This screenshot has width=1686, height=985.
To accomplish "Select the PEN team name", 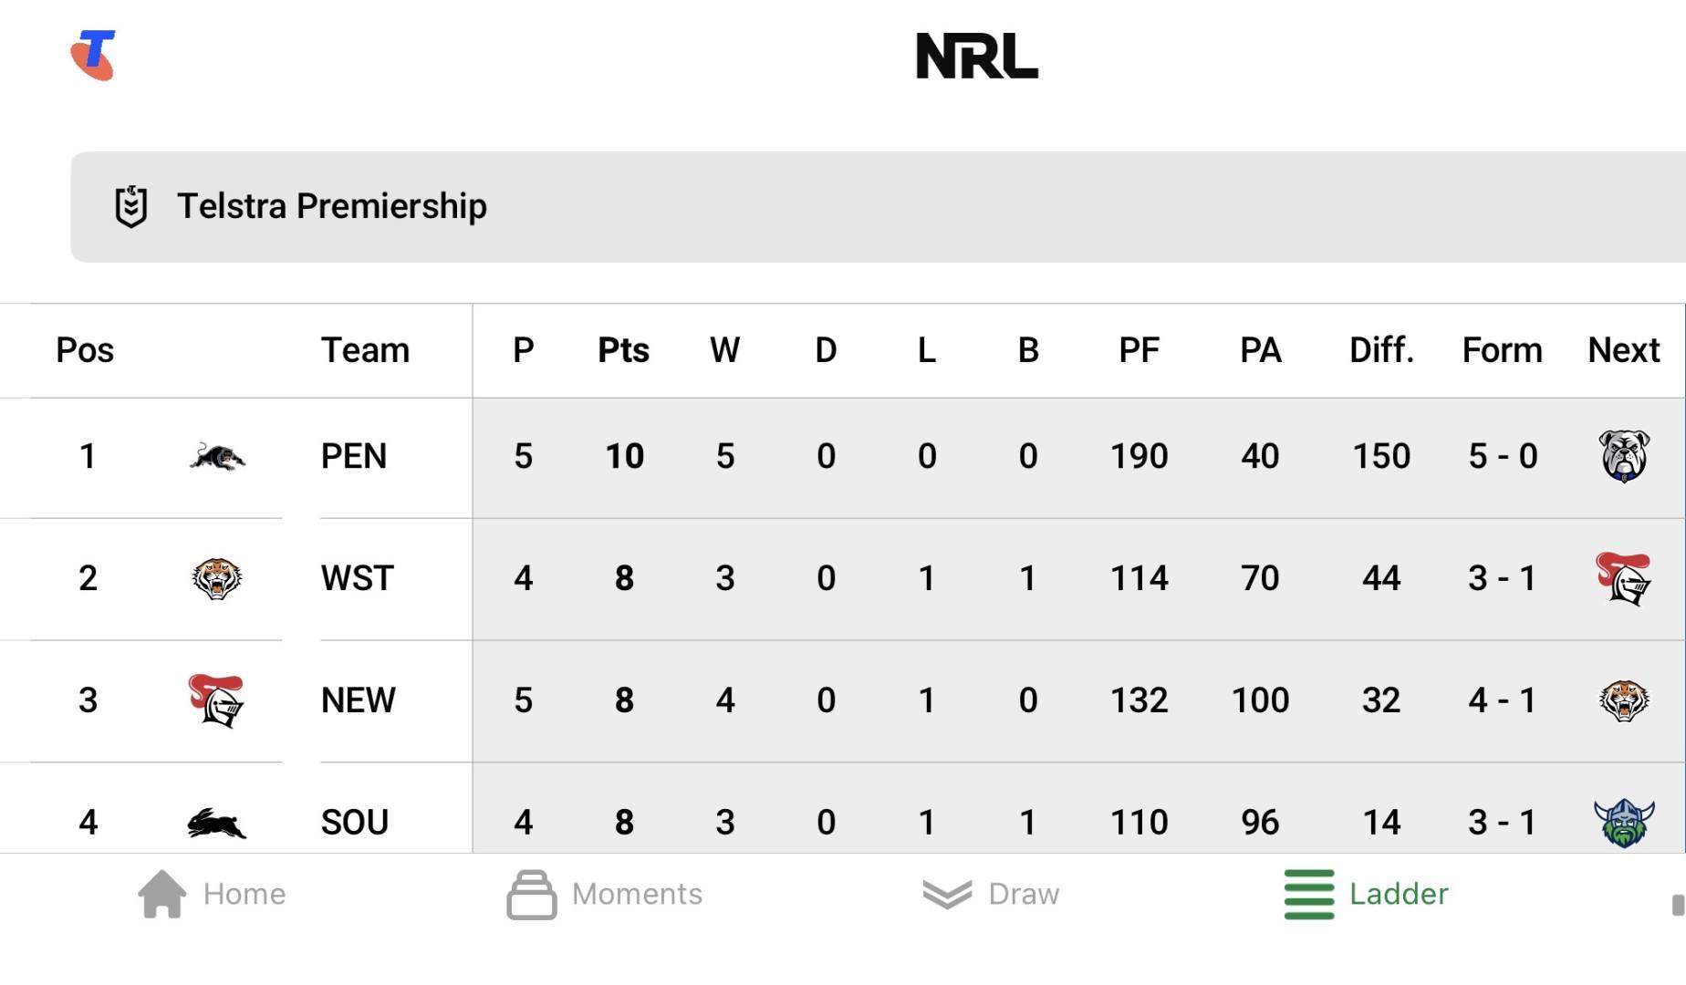I will (x=354, y=456).
